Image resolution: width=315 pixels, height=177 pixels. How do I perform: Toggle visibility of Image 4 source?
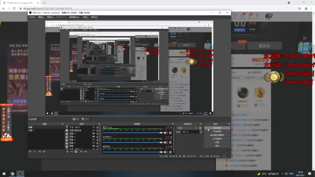click(94, 136)
